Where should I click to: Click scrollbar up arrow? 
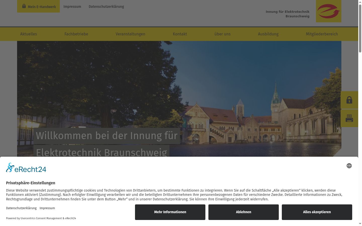coord(360,2)
